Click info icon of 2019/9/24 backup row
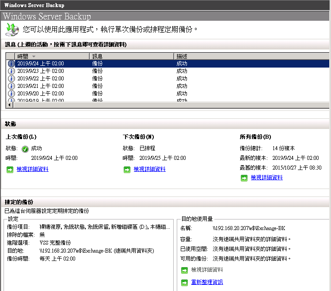 click(11, 64)
